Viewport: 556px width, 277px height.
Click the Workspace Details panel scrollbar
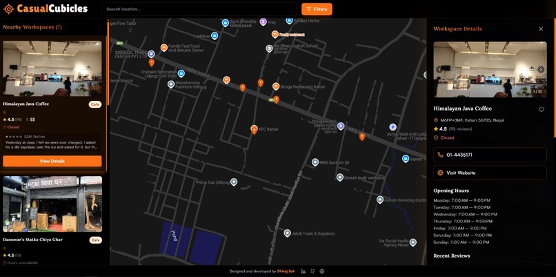tap(555, 78)
